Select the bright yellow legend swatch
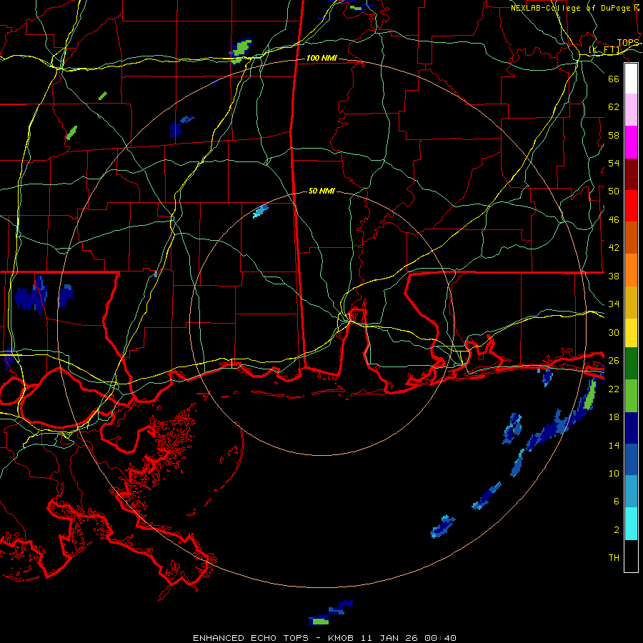 pyautogui.click(x=631, y=333)
